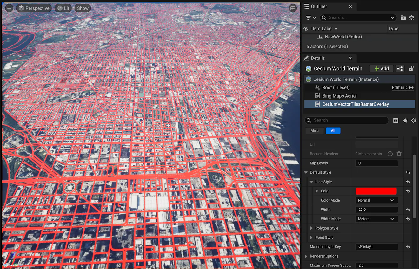
Task: Open the Outliner search history arrow
Action: click(x=392, y=18)
